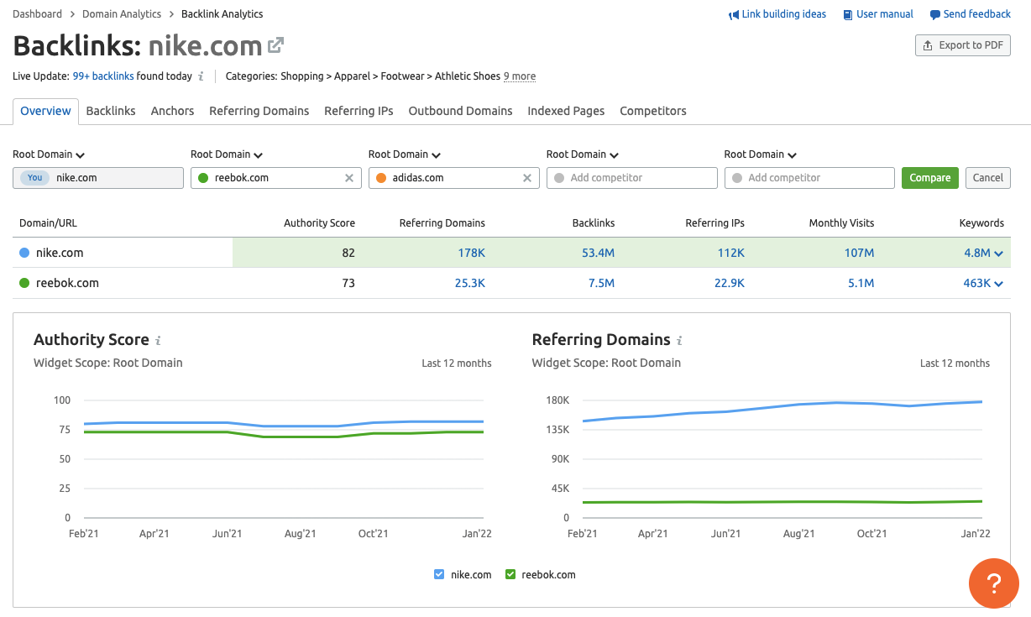Click the reebok.com competitor input field
The height and width of the screenshot is (617, 1031).
[276, 178]
